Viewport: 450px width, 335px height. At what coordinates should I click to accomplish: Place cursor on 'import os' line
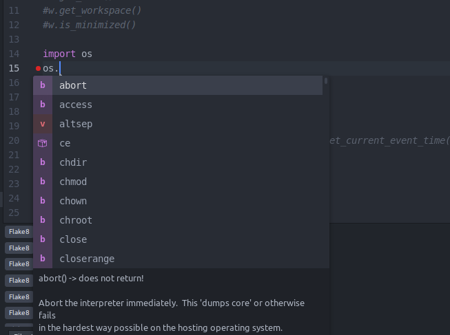pyautogui.click(x=68, y=54)
